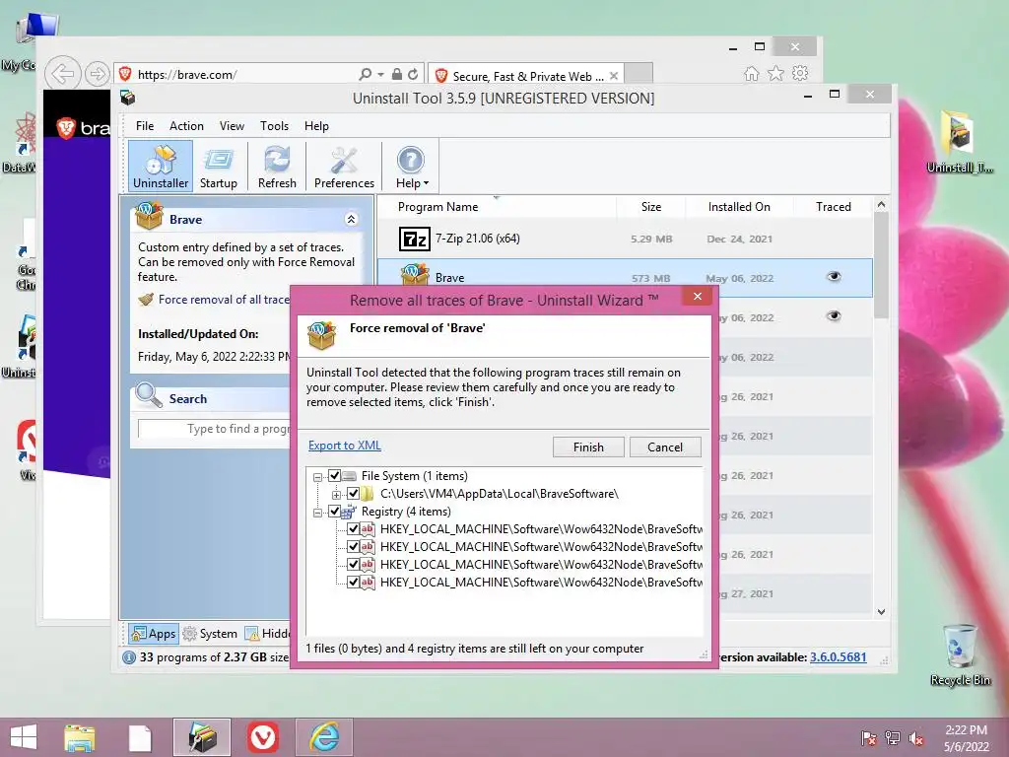Open the Help toolbar dropdown

[411, 167]
